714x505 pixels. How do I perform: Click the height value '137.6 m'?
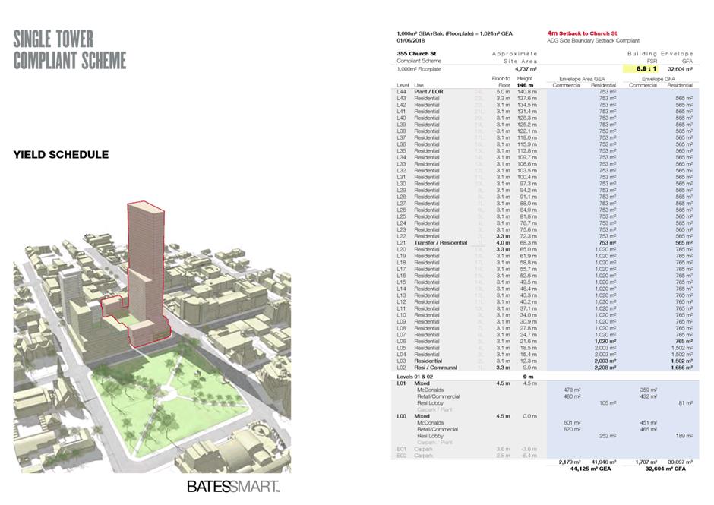pos(527,99)
